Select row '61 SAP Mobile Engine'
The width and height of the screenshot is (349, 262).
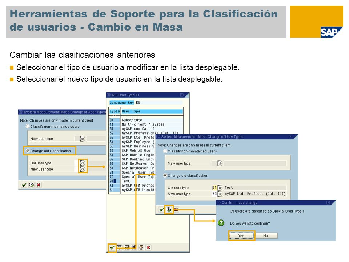(x=132, y=155)
